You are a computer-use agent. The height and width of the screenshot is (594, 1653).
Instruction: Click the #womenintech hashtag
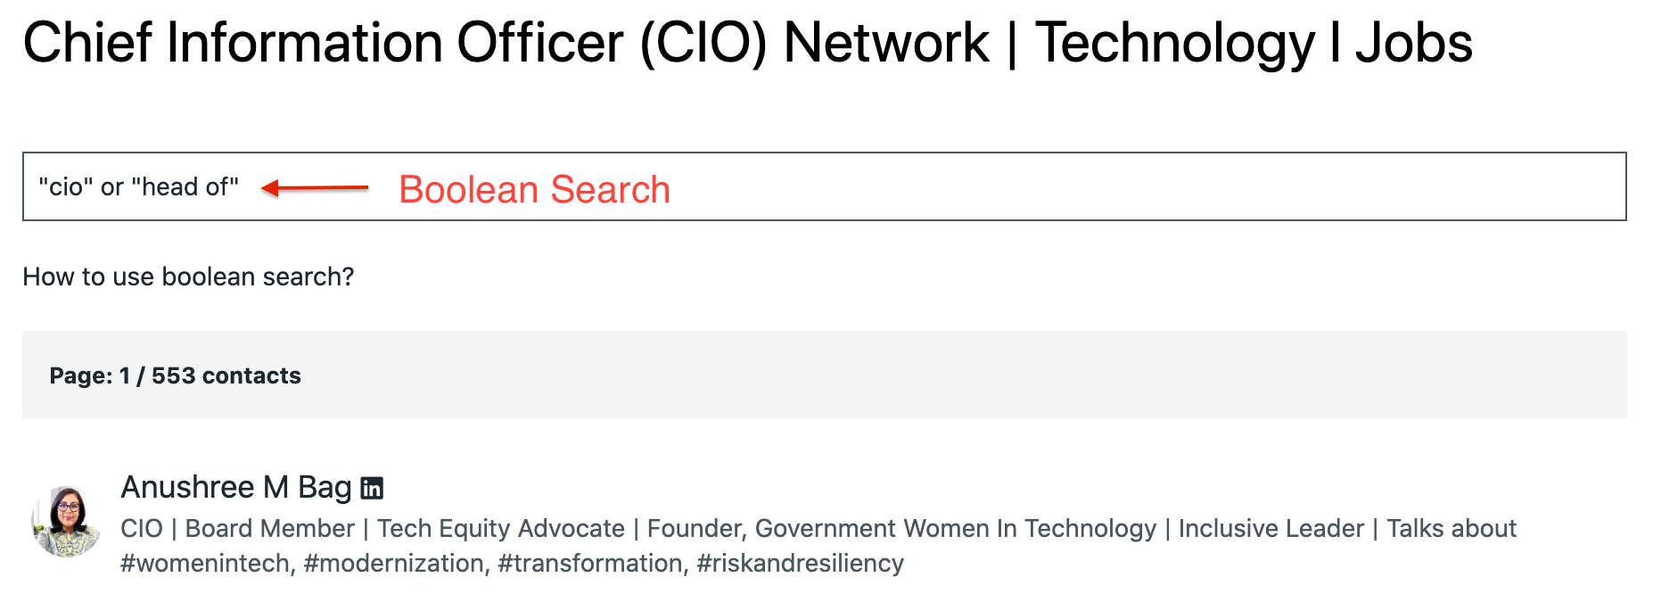click(205, 564)
